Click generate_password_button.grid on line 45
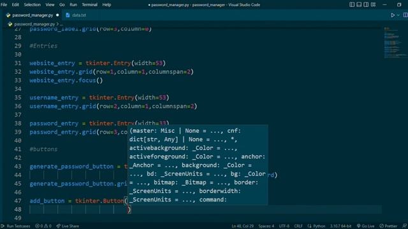This screenshot has height=229, width=408. coord(78,184)
